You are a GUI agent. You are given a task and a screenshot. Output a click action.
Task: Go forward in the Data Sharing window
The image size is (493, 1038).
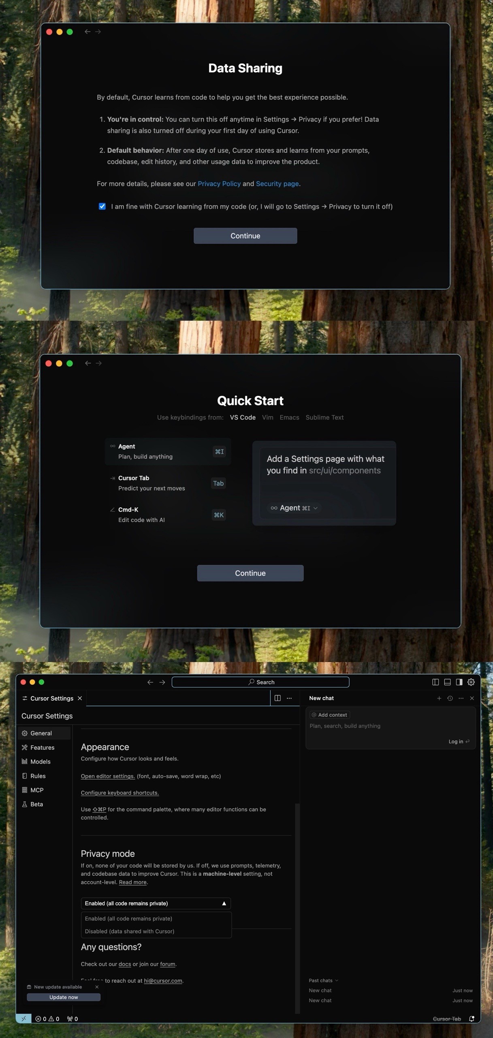pyautogui.click(x=98, y=32)
